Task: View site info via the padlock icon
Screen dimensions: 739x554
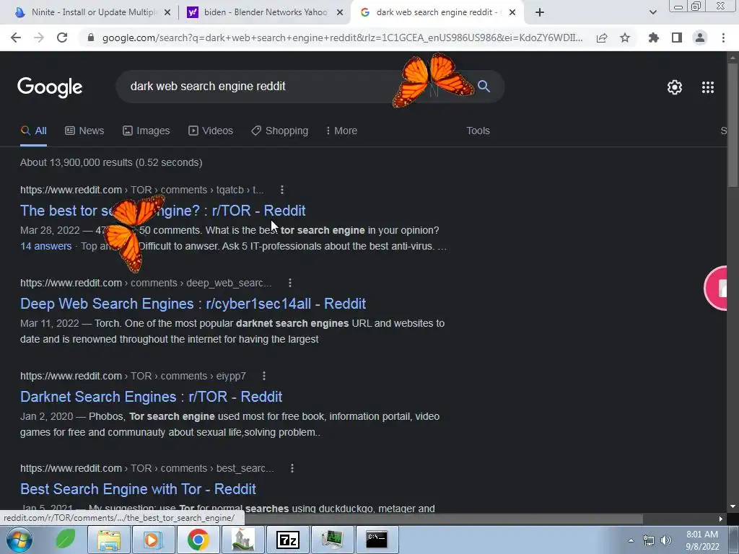Action: [x=91, y=38]
